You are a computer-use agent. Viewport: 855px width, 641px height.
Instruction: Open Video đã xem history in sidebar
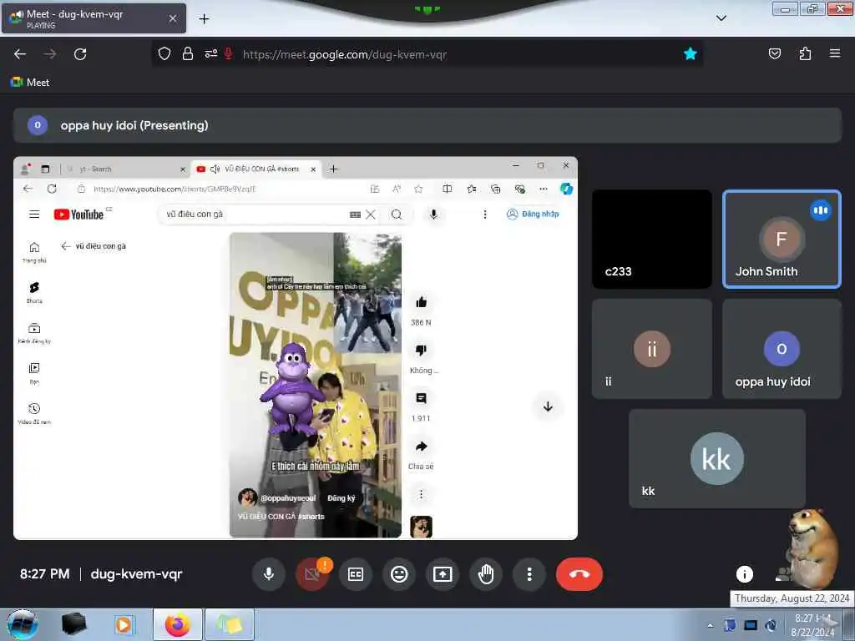34,414
